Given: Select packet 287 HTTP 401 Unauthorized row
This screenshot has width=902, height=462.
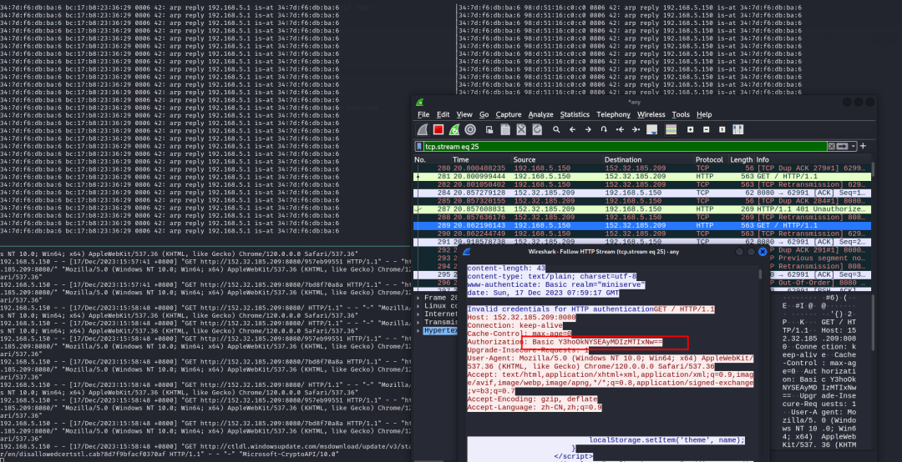Looking at the screenshot, I should click(642, 209).
